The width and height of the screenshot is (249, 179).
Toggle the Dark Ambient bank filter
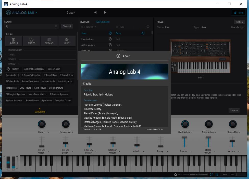click(x=54, y=69)
